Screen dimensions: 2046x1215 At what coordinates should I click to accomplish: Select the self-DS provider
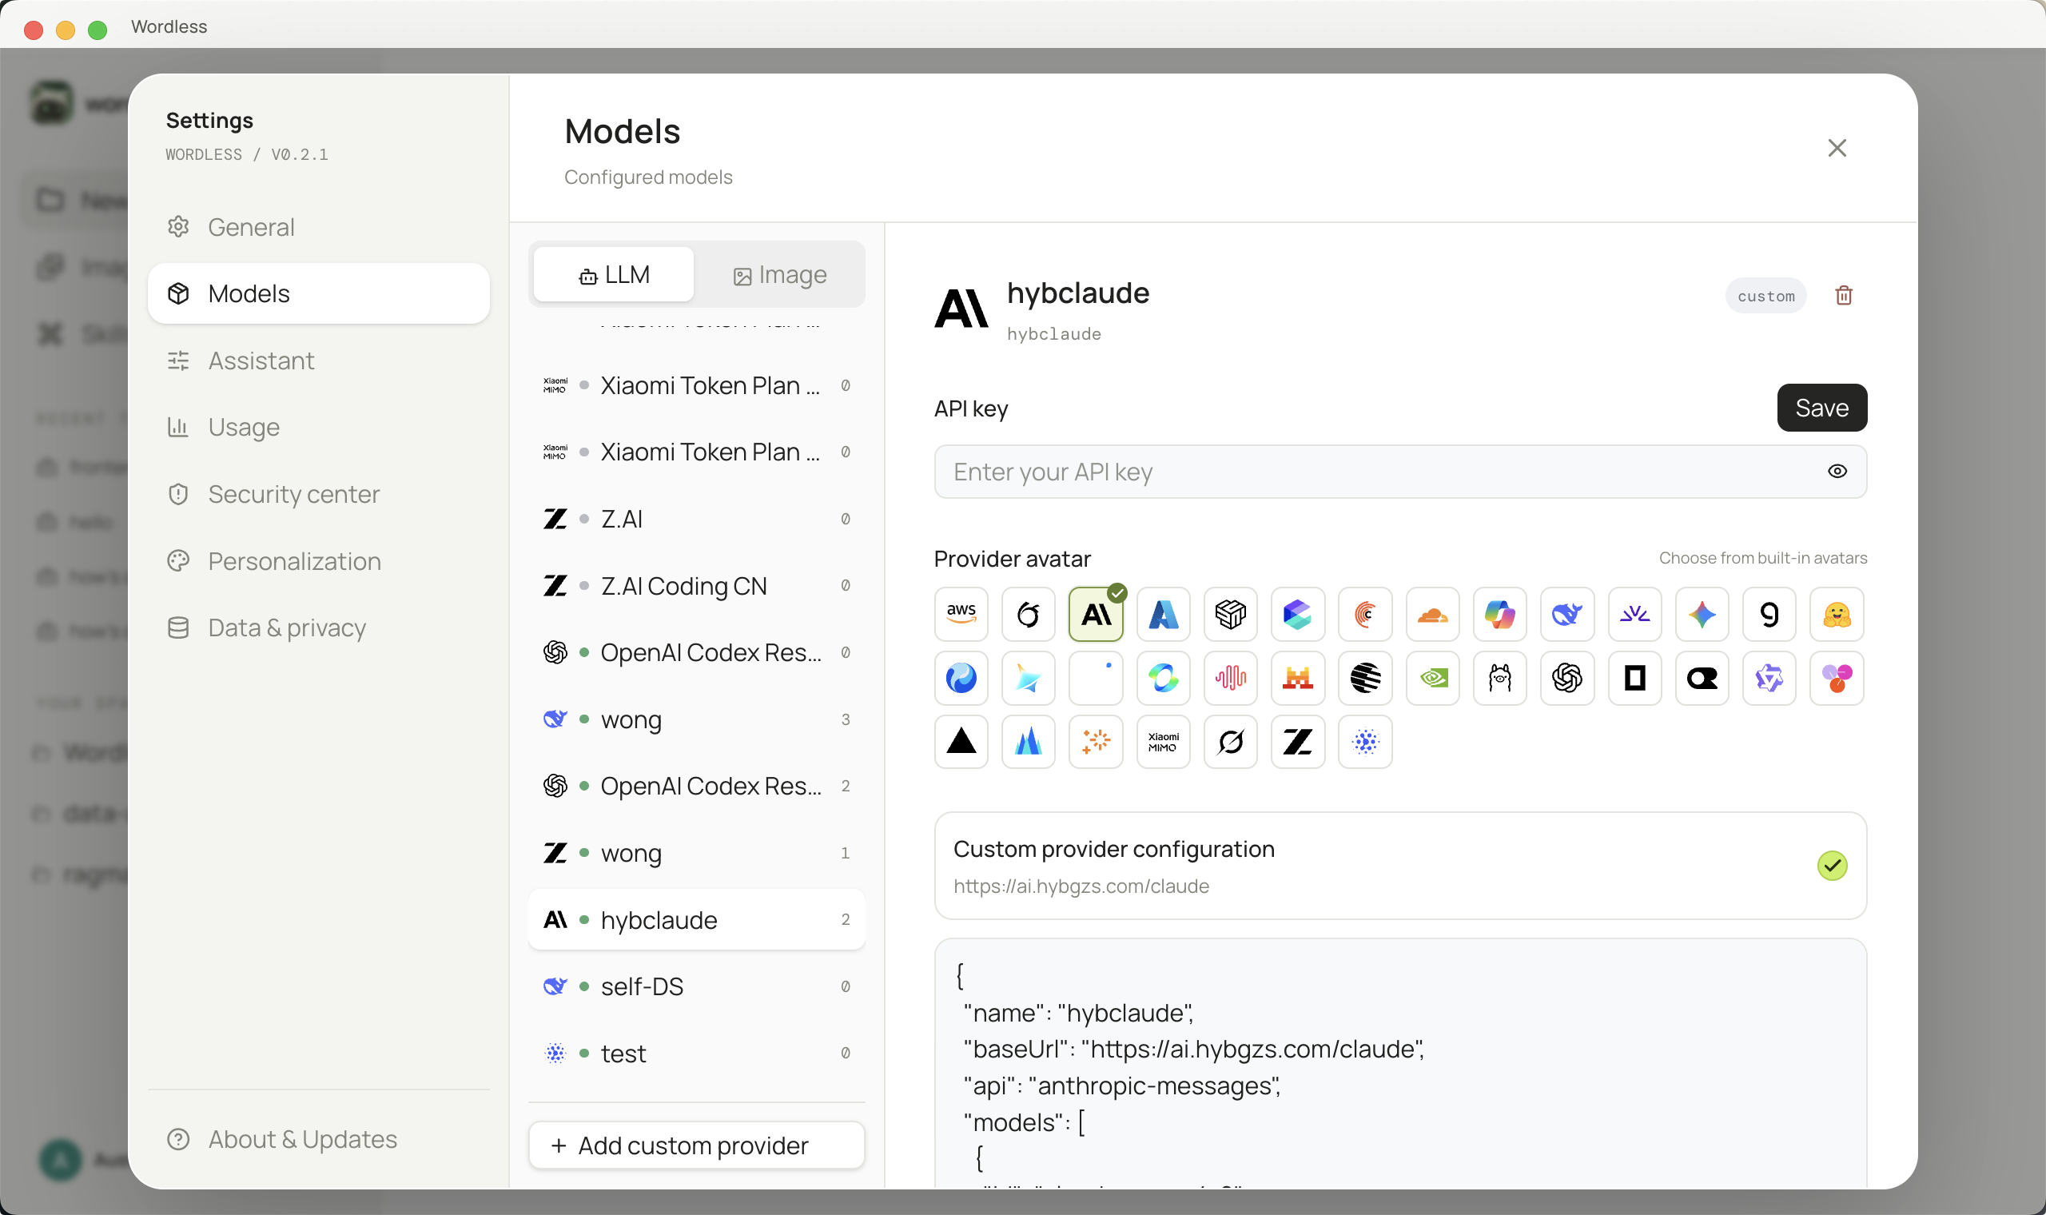click(x=696, y=986)
